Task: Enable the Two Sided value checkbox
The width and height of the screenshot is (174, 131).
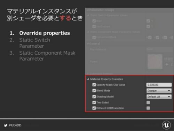Action: [x=148, y=102]
